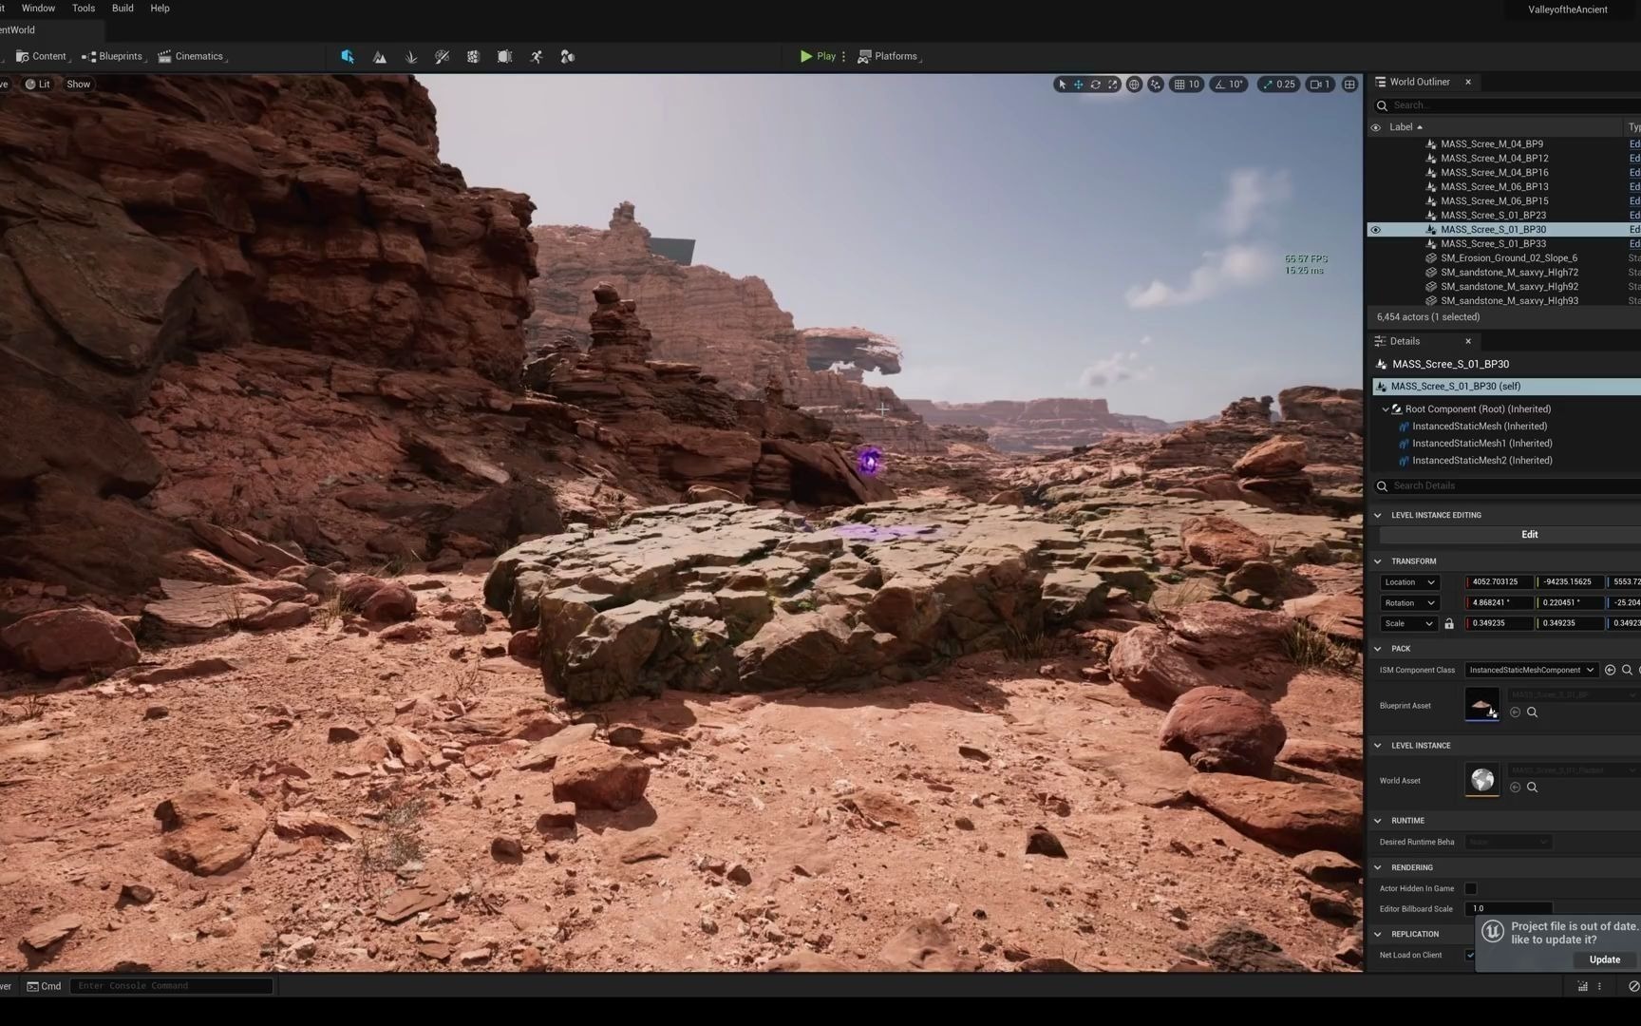Click the console command input field
This screenshot has width=1641, height=1026.
[x=171, y=986]
